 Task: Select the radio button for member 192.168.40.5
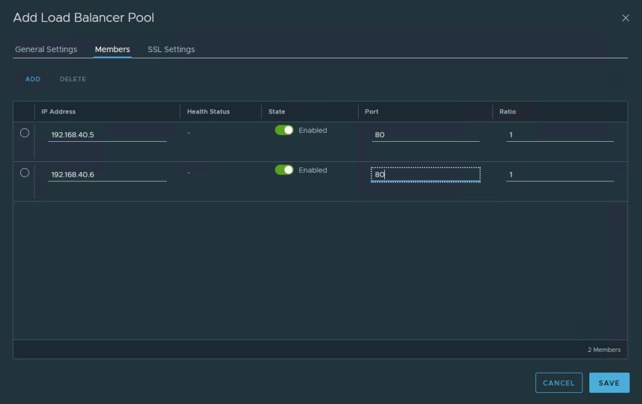tap(23, 132)
